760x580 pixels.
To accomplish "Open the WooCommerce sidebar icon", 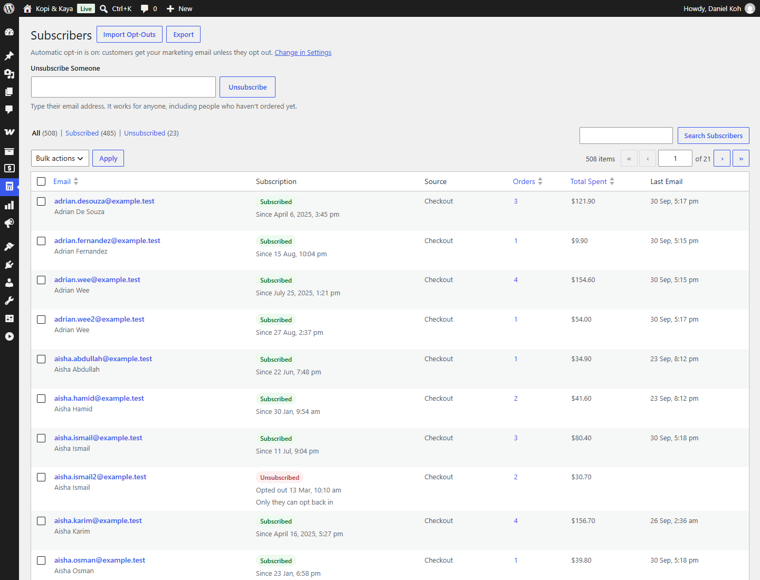I will click(9, 132).
